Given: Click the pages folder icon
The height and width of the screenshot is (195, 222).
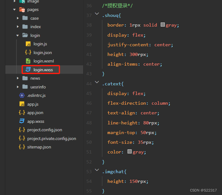Looking at the screenshot, I should 22,10.
